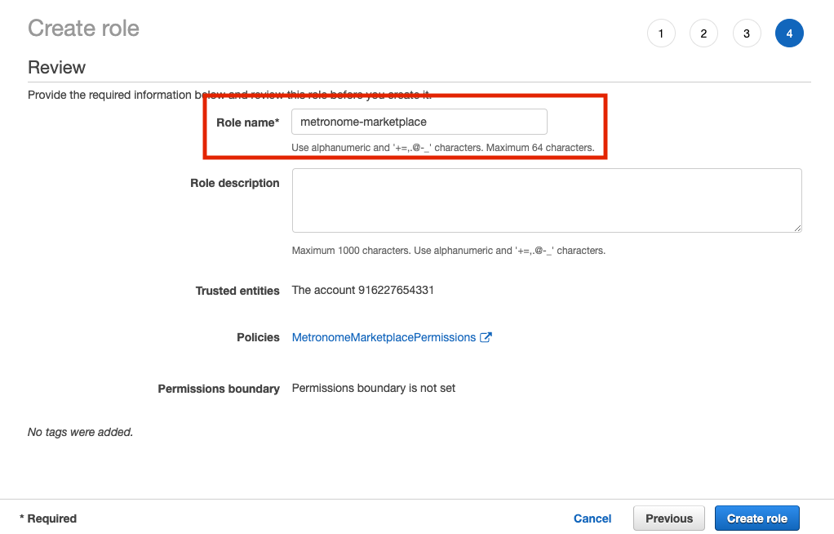Click the 'No tags were added' note
Image resolution: width=834 pixels, height=534 pixels.
[80, 432]
